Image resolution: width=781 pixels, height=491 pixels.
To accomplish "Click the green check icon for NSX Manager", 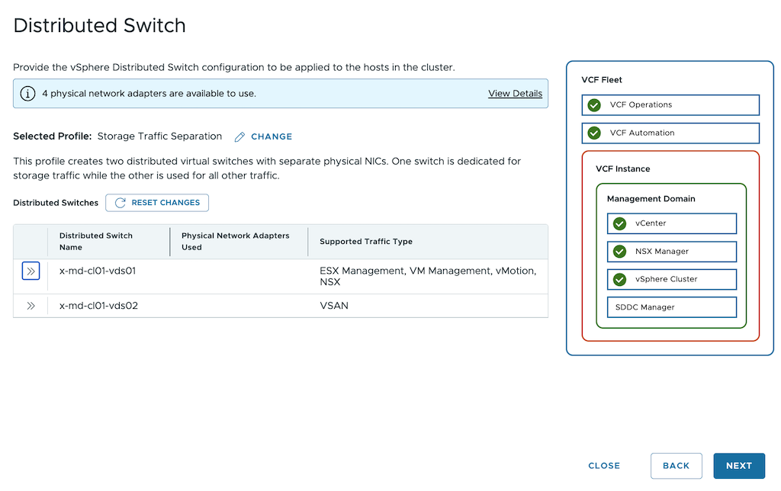I will click(619, 252).
